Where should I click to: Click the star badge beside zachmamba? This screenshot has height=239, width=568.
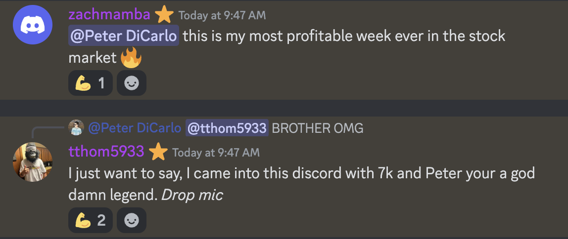[x=164, y=15]
